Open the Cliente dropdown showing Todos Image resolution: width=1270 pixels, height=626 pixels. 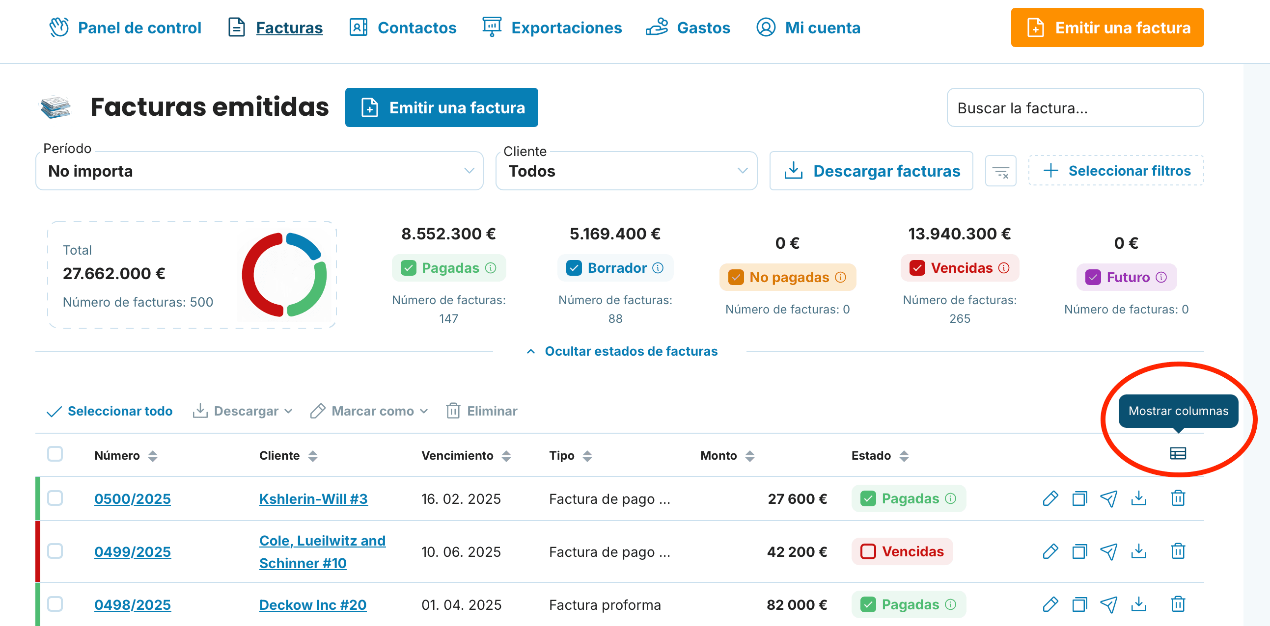point(626,171)
